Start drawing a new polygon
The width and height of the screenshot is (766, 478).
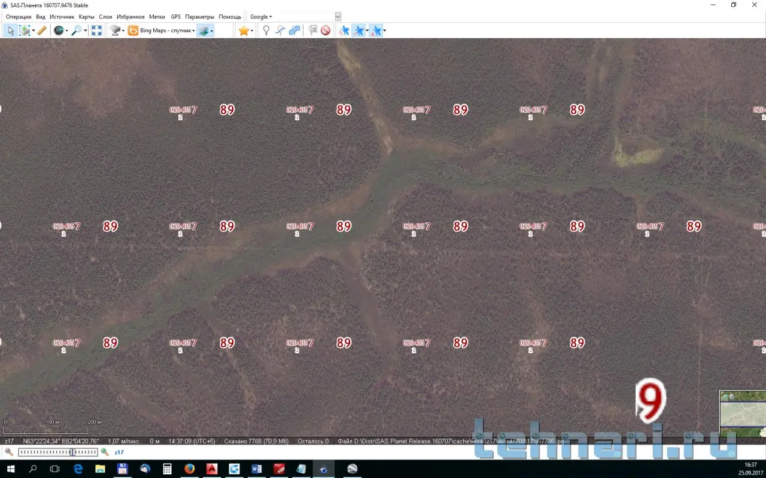point(294,30)
